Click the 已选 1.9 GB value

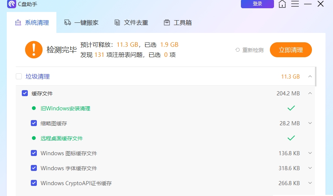point(169,45)
